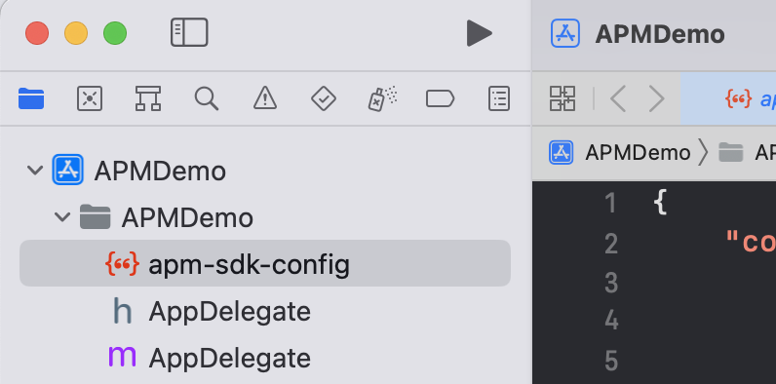Open the Report navigator list icon
Image resolution: width=776 pixels, height=384 pixels.
pyautogui.click(x=499, y=98)
